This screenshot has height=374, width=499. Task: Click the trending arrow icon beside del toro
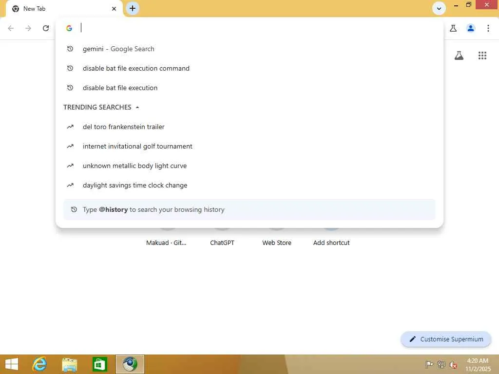click(x=70, y=127)
